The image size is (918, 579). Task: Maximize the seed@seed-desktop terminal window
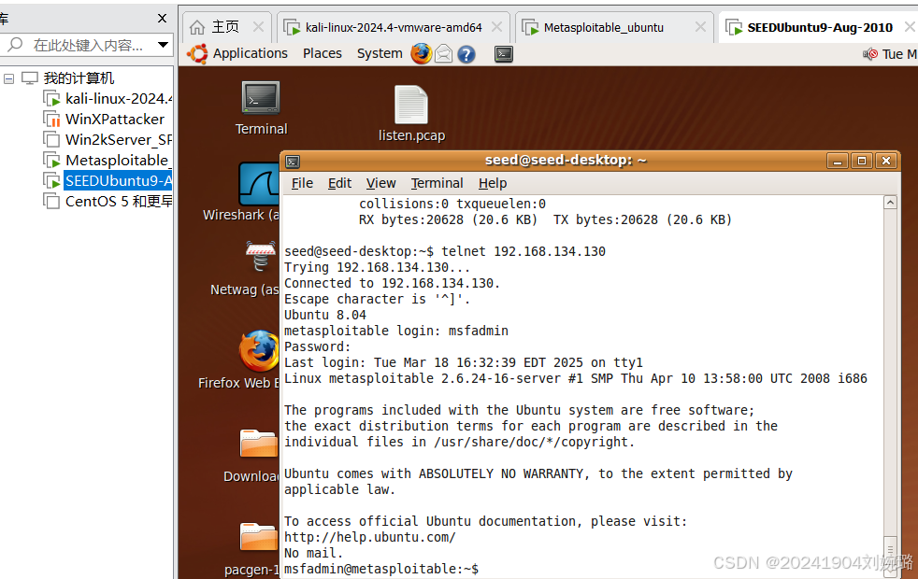862,161
